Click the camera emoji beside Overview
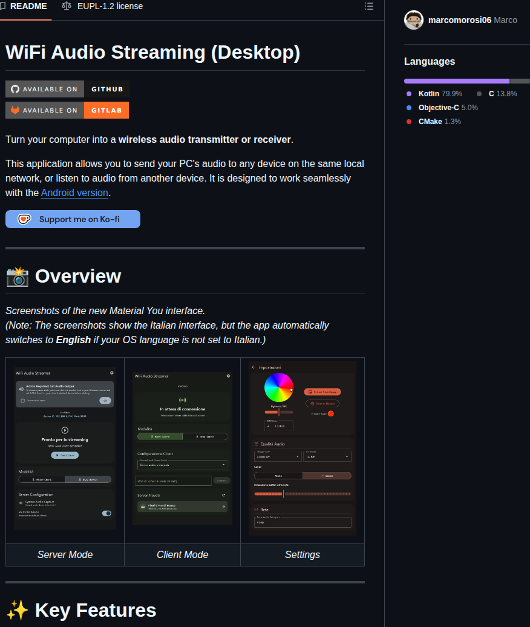The width and height of the screenshot is (530, 627). [18, 277]
